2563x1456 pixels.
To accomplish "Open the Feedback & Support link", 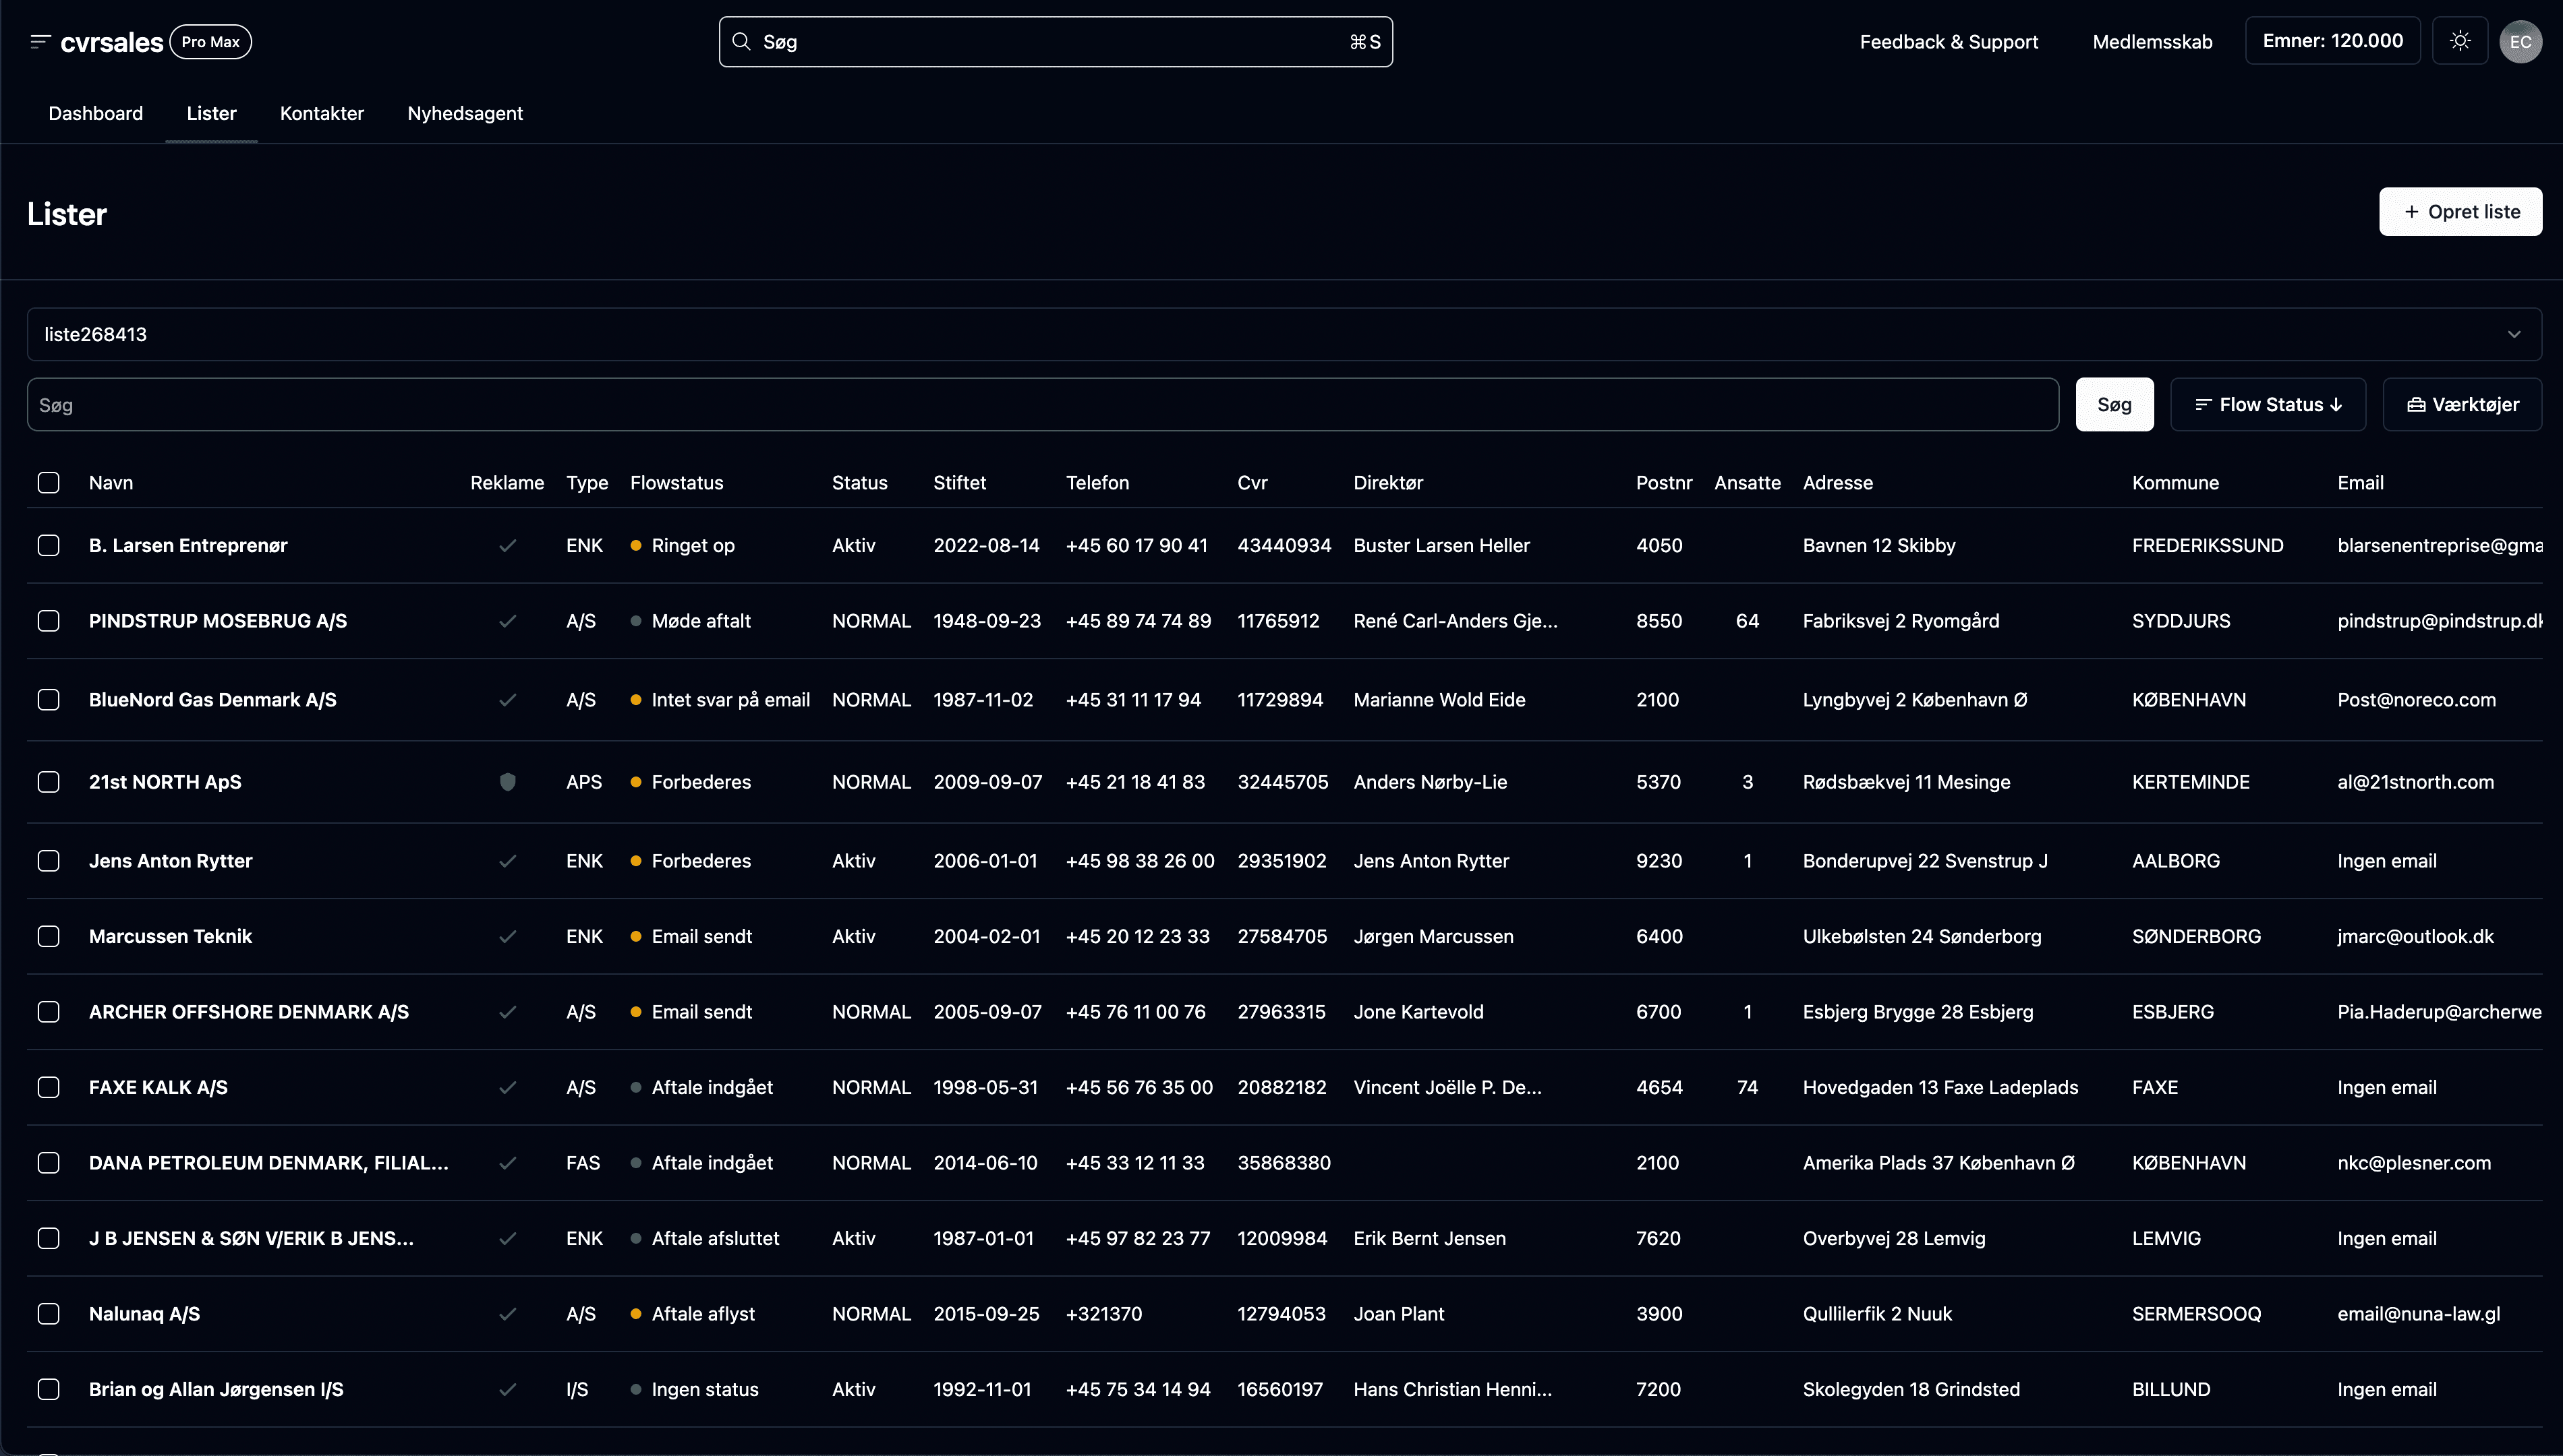I will [1948, 42].
